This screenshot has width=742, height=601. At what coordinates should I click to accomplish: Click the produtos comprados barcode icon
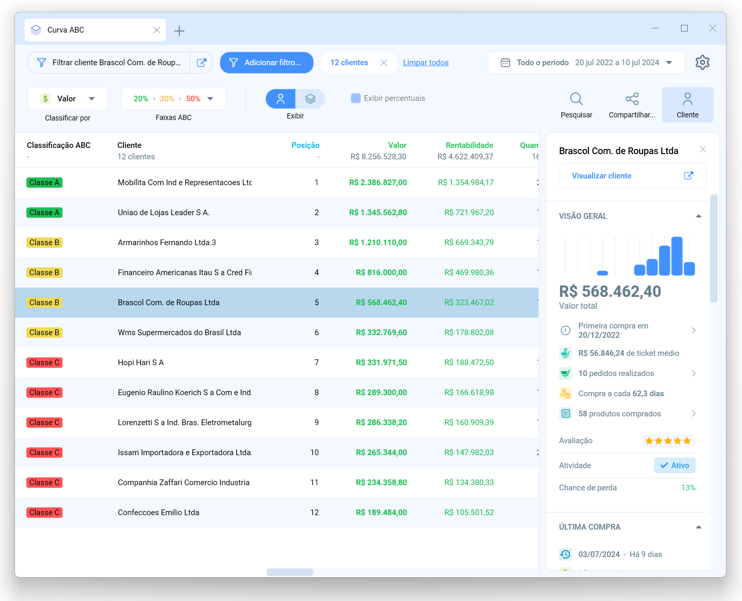coord(566,414)
